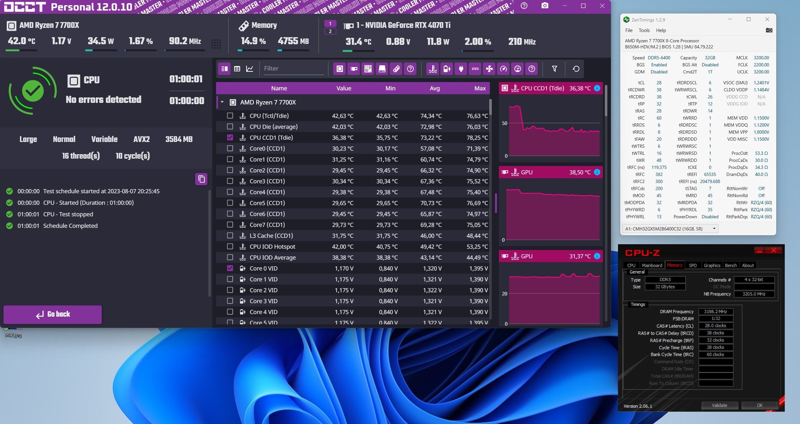Switch to the SPD tab in CPU-Z

pos(692,265)
